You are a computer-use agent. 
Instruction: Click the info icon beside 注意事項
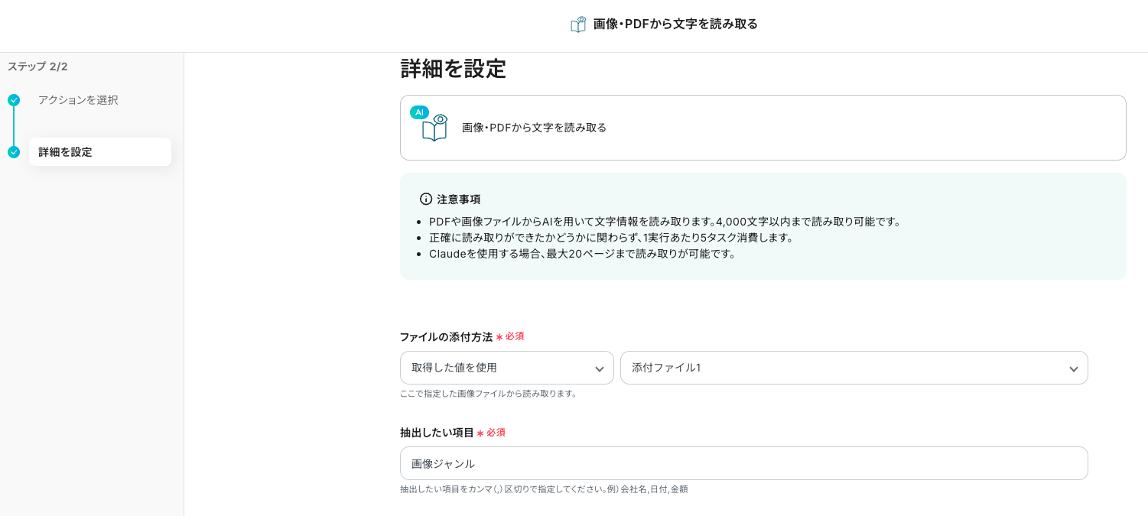(426, 199)
